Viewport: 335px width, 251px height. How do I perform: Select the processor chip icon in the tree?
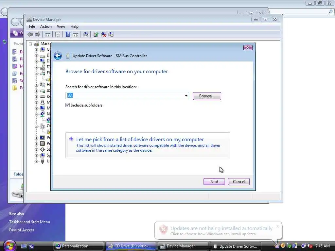[43, 143]
